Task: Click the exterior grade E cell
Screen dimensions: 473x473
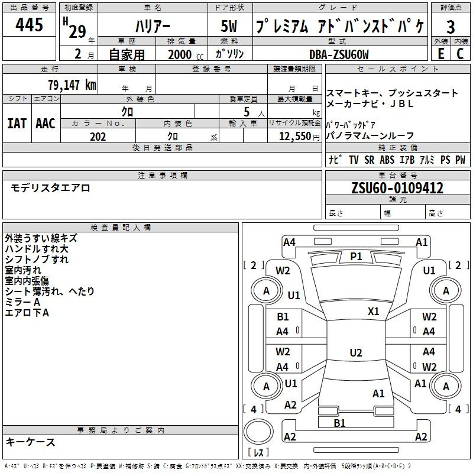Action: [440, 53]
